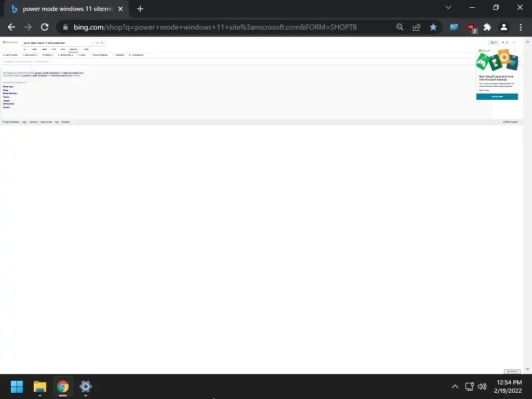Select the Shopping tab in Bing
Image resolution: width=532 pixels, height=399 pixels.
73,49
